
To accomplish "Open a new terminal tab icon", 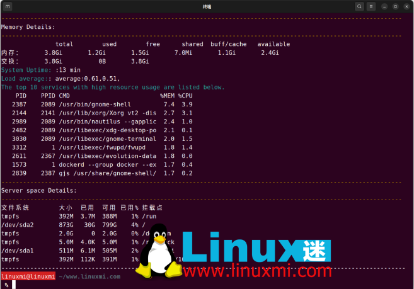I will click(8, 6).
